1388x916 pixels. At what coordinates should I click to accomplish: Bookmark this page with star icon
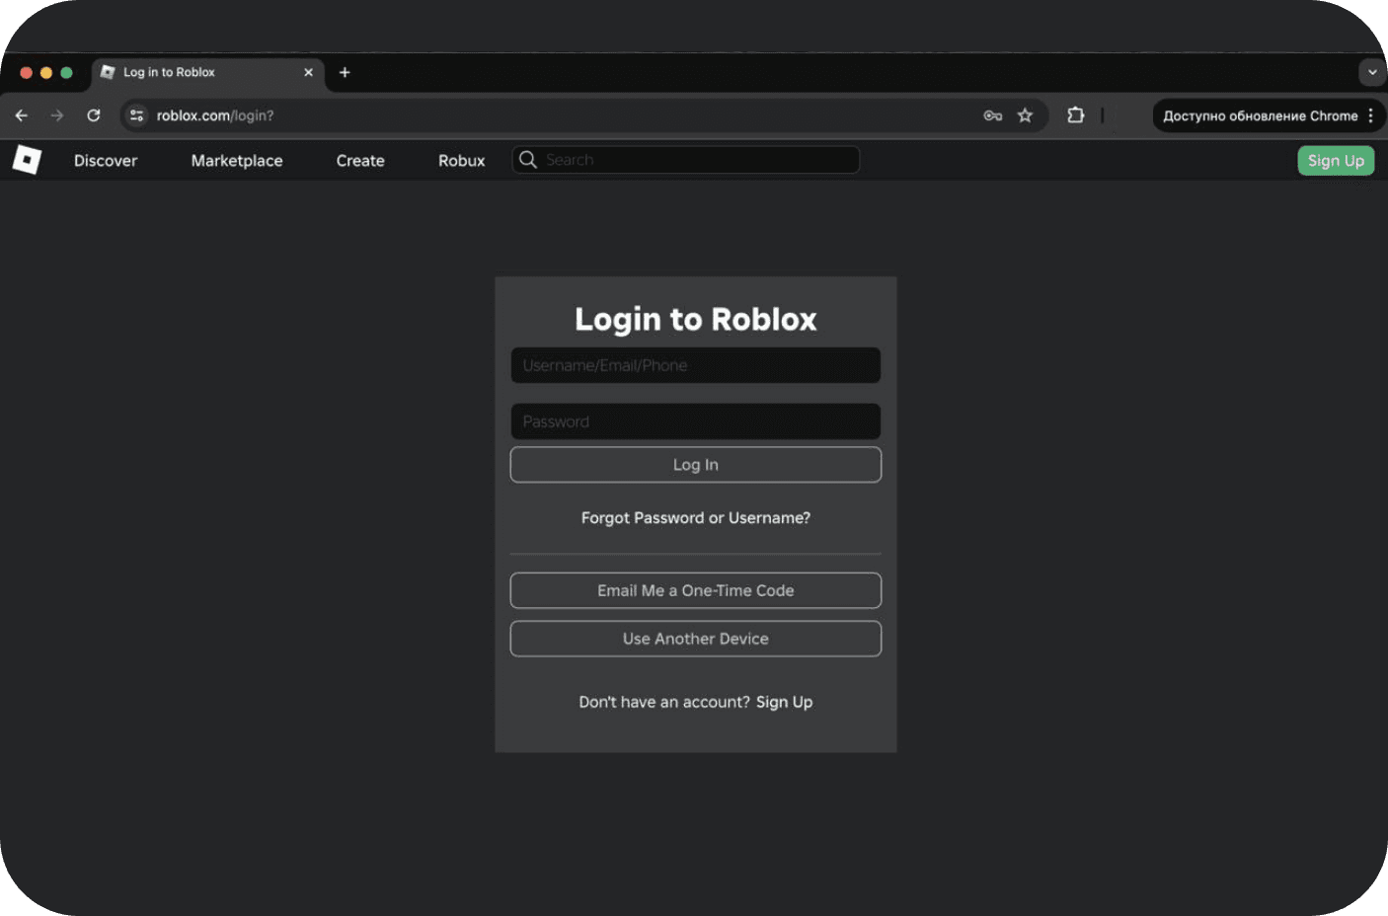coord(1025,115)
